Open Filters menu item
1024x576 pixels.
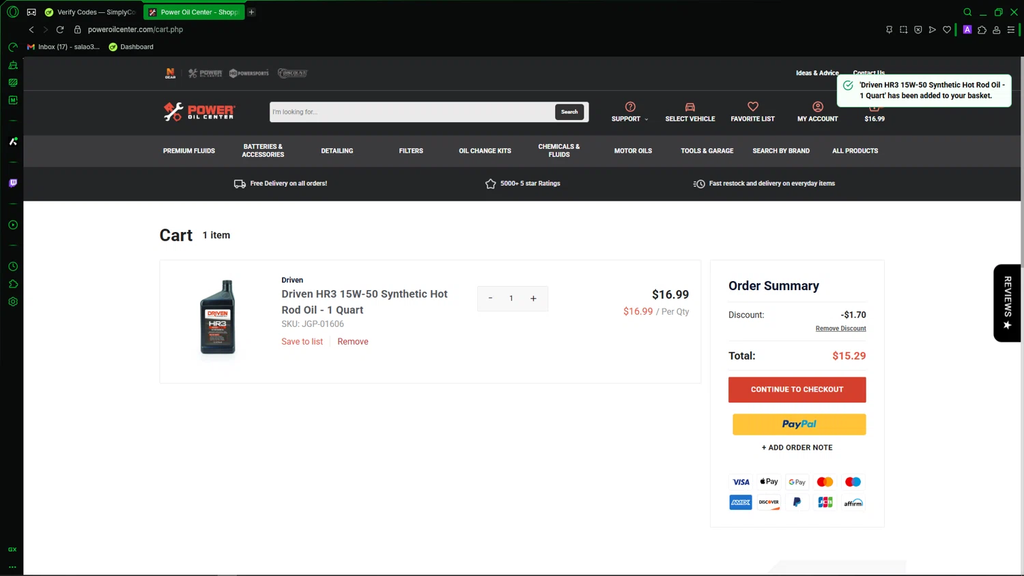pos(411,151)
